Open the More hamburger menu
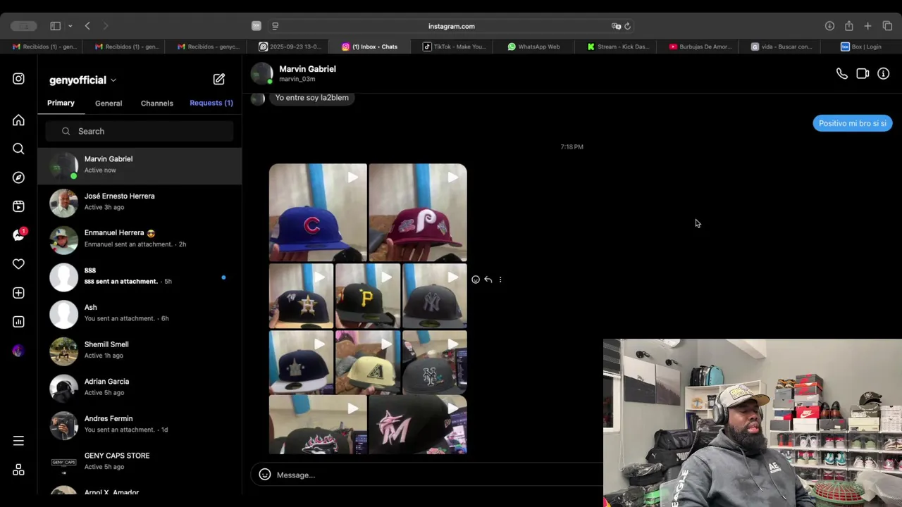Viewport: 902px width, 507px height. (x=18, y=441)
